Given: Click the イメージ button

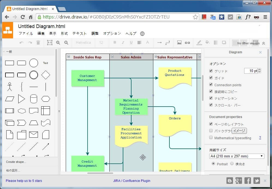Looking at the screenshot, I should click(x=239, y=131).
